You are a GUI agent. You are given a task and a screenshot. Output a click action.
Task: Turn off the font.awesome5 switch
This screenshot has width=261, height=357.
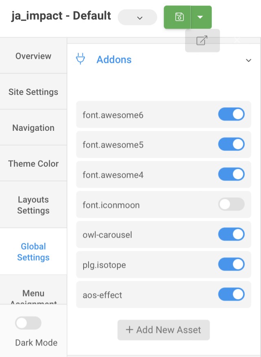[x=231, y=144]
